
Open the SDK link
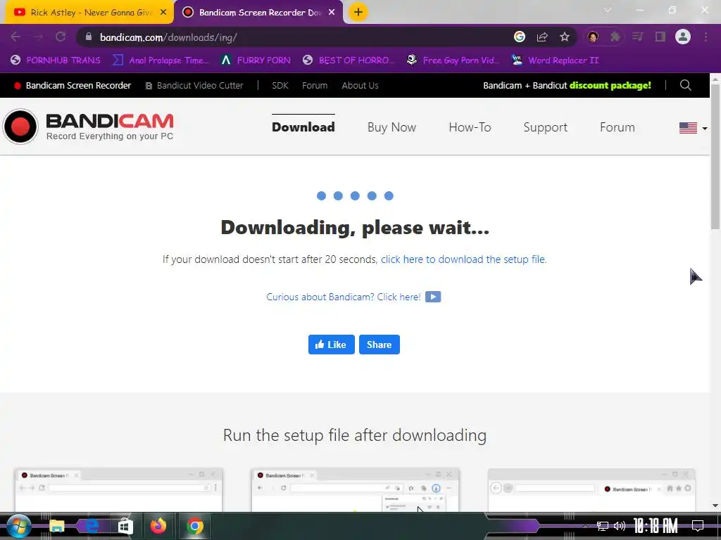tap(280, 85)
